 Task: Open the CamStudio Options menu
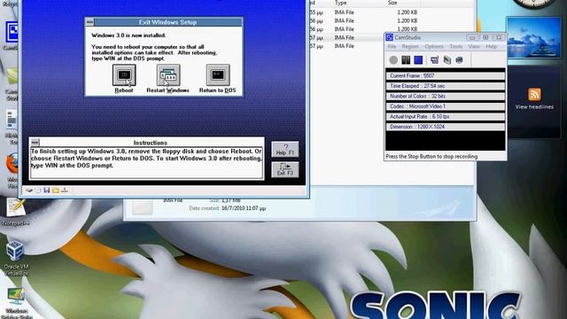tap(434, 47)
